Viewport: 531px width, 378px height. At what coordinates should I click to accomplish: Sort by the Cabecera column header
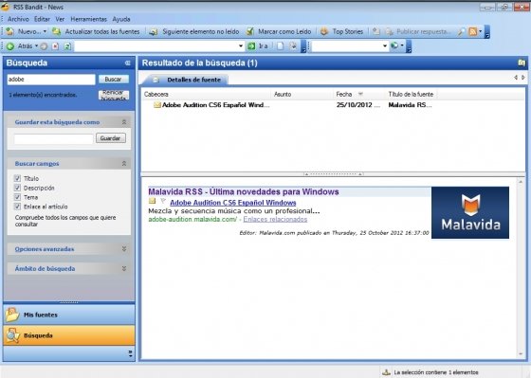tap(207, 94)
